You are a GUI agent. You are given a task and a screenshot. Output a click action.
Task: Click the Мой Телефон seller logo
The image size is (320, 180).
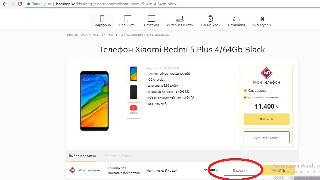point(266,73)
